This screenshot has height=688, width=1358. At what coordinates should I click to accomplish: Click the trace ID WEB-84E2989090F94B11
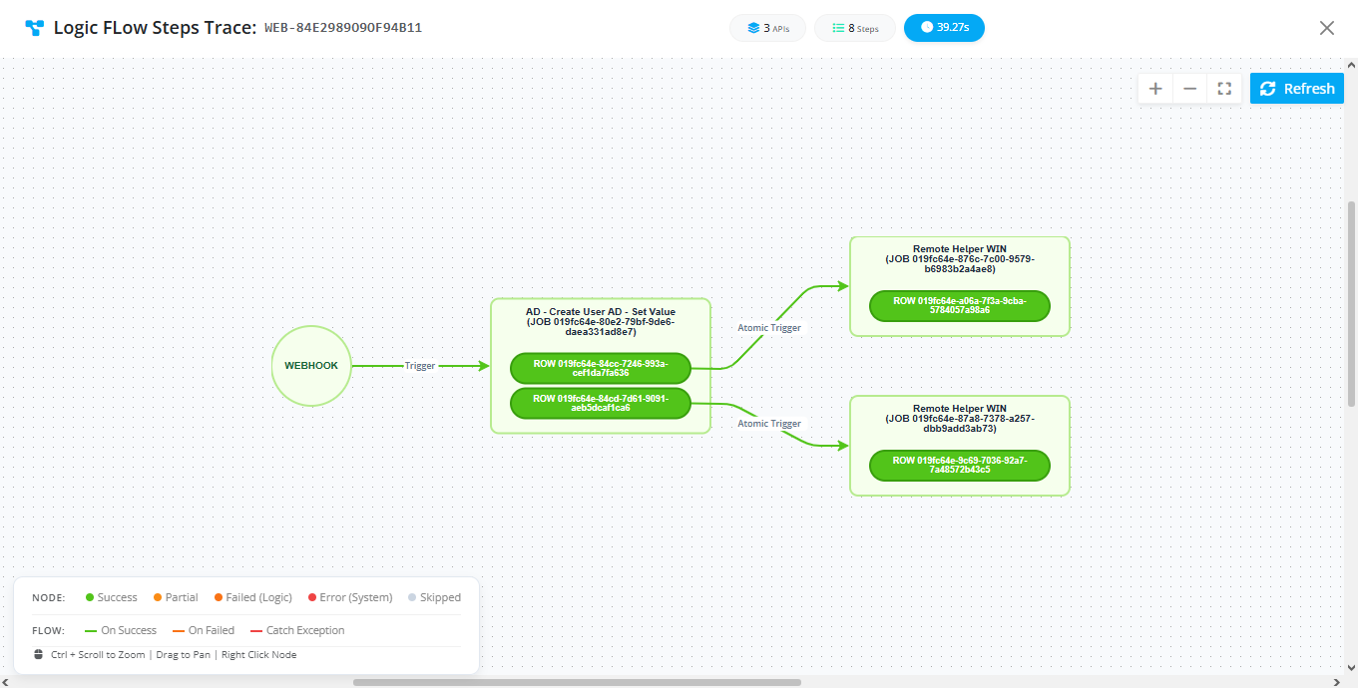pos(343,28)
